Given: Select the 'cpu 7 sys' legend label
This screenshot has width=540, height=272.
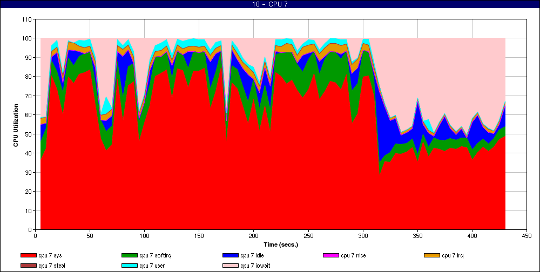Looking at the screenshot, I should coord(50,256).
